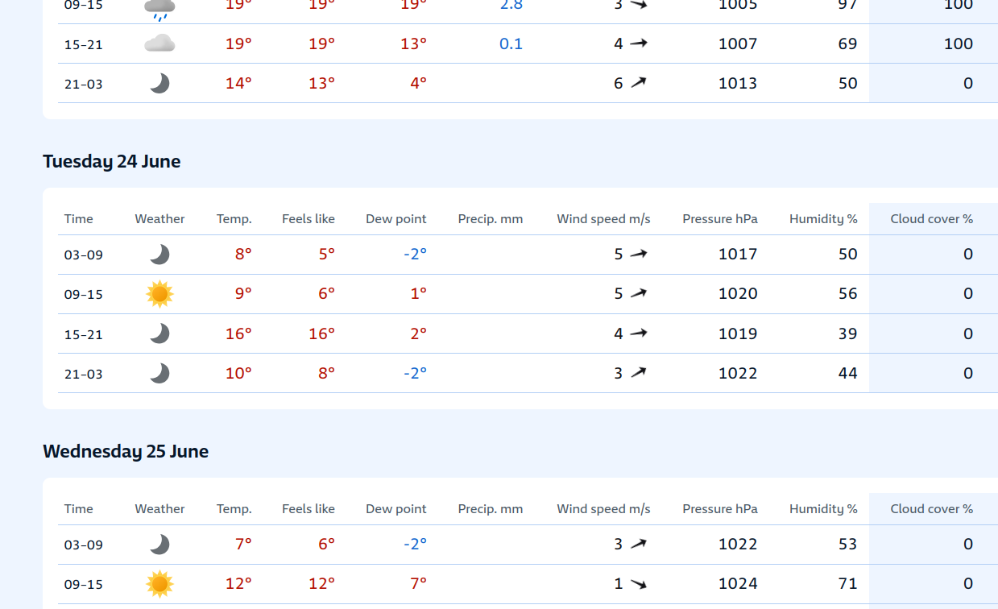Click wind arrow in Tuesday 21-03 row
This screenshot has height=609, width=998.
[639, 372]
